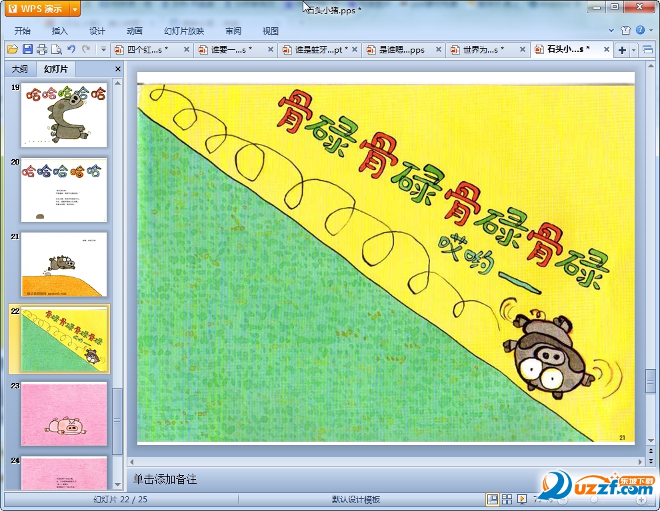660x511 pixels.
Task: Open the WPS 演示 application menu
Action: click(x=37, y=9)
